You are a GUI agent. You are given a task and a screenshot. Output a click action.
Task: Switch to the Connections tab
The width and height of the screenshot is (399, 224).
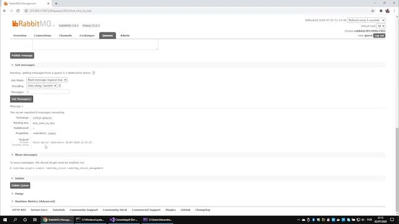tap(42, 35)
